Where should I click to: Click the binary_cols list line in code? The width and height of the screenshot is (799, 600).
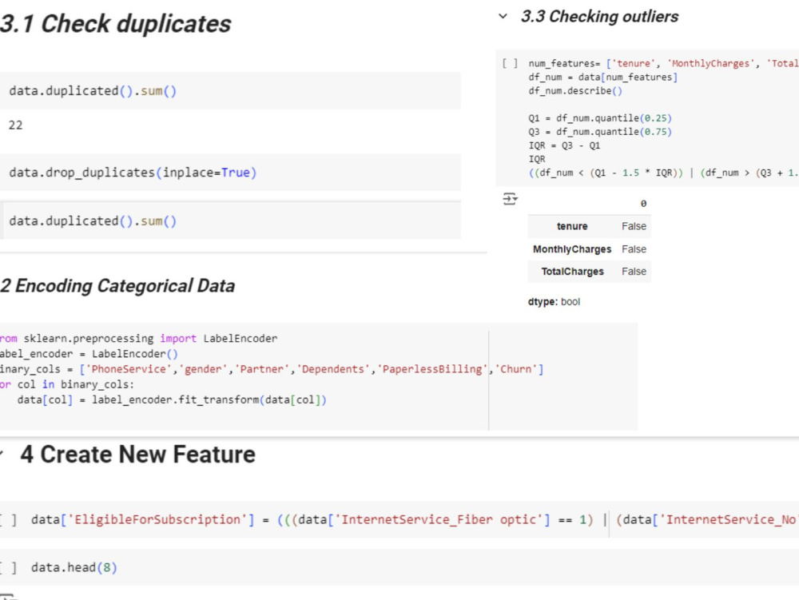pos(272,369)
